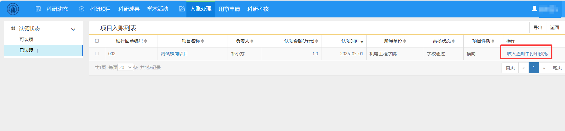Image resolution: width=565 pixels, height=131 pixels.
Task: Click the 科研动态 news icon
Action: pyautogui.click(x=38, y=9)
